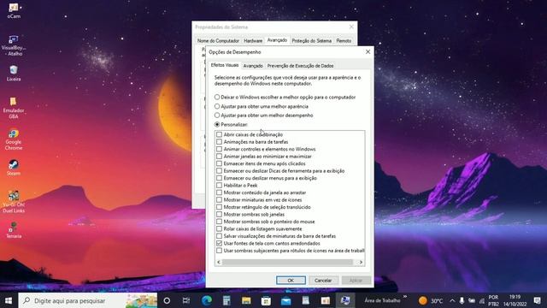Check 'Animar controles e elementos no Windows'
Screen dimensions: 547x308
point(219,149)
